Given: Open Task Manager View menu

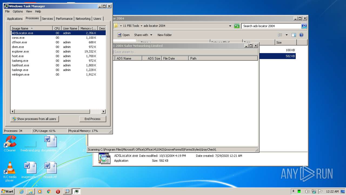Looking at the screenshot, I should click(29, 11).
